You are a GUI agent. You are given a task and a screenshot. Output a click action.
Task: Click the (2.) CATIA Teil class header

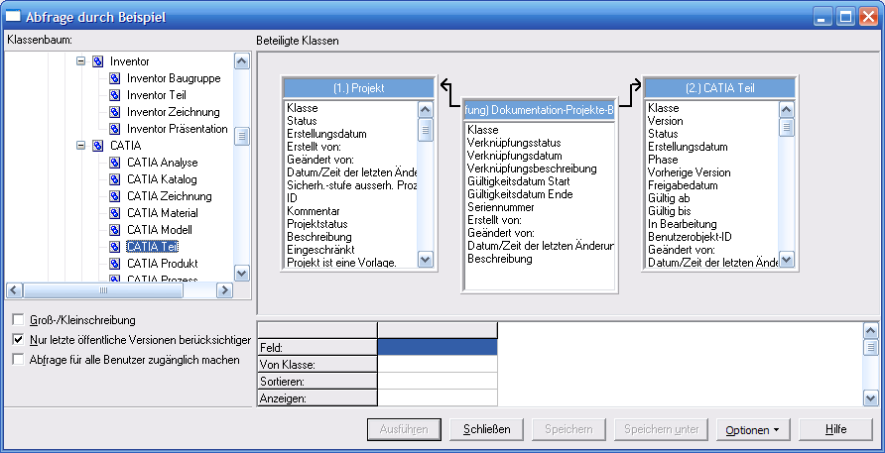pyautogui.click(x=719, y=88)
